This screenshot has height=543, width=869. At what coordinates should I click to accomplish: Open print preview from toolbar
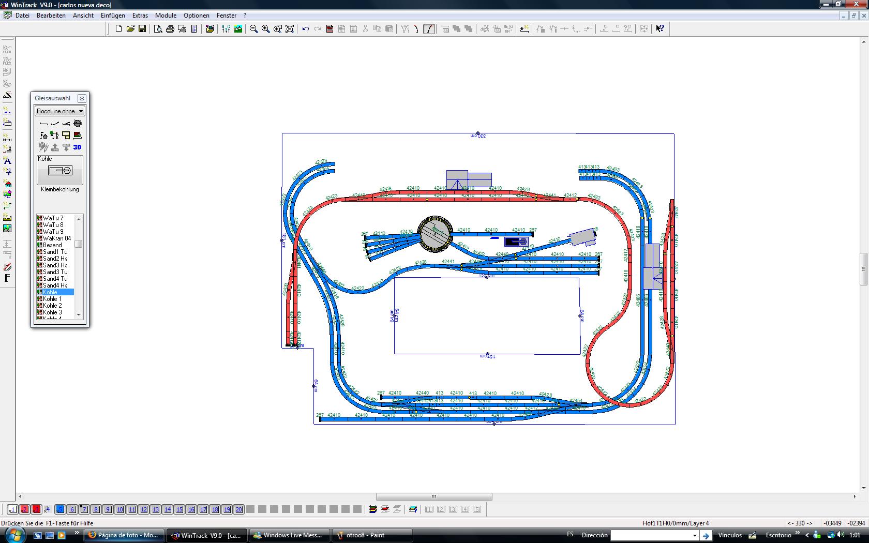pos(158,29)
